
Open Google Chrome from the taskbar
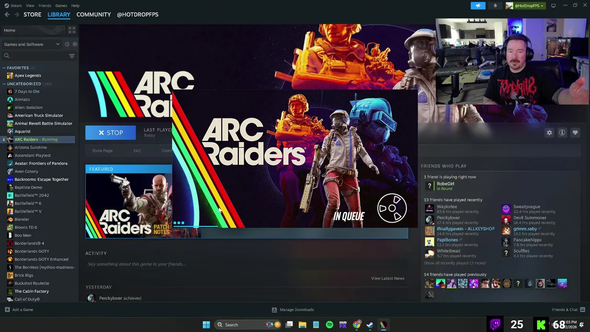pyautogui.click(x=356, y=325)
